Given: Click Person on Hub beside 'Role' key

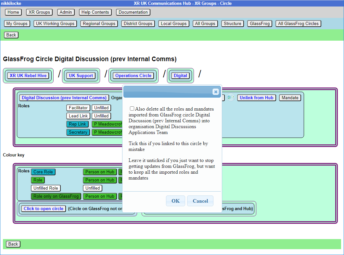Looking at the screenshot, I should coord(100,180).
